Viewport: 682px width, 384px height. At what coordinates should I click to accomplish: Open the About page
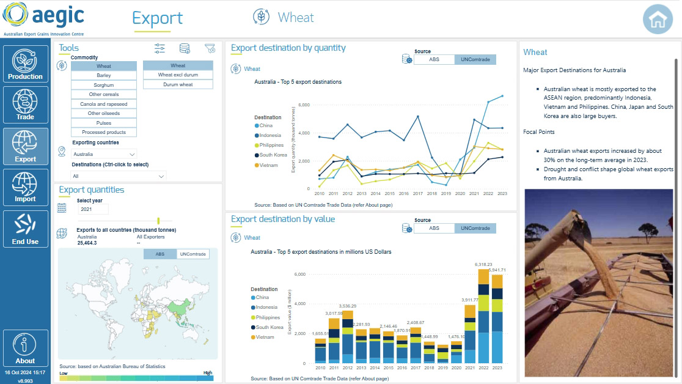pyautogui.click(x=25, y=349)
